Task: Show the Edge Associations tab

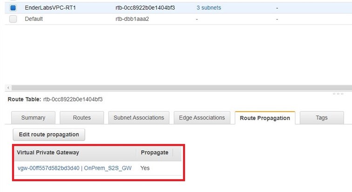Action: click(202, 118)
